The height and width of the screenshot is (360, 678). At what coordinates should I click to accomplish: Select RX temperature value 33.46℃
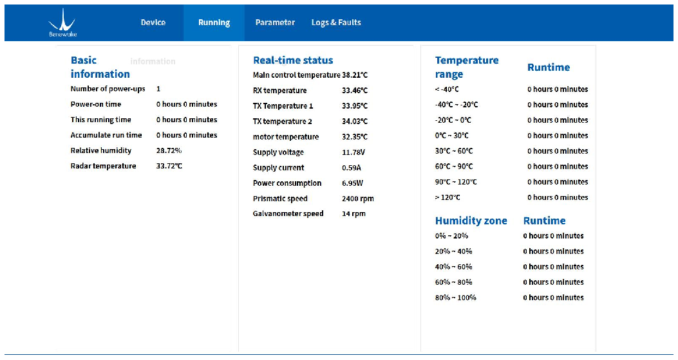[x=355, y=91]
